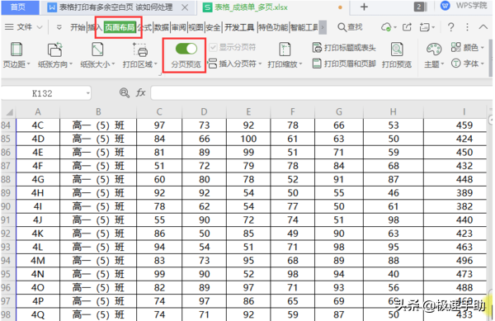Switch to the 数据 ribbon tab
495x321 pixels.
(x=162, y=27)
